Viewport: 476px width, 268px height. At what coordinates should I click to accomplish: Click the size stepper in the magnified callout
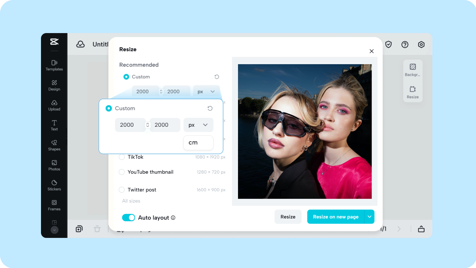coord(148,125)
